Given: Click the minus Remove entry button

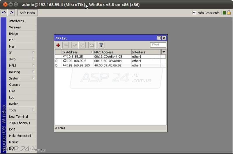Looking at the screenshot, I should tap(66, 45).
